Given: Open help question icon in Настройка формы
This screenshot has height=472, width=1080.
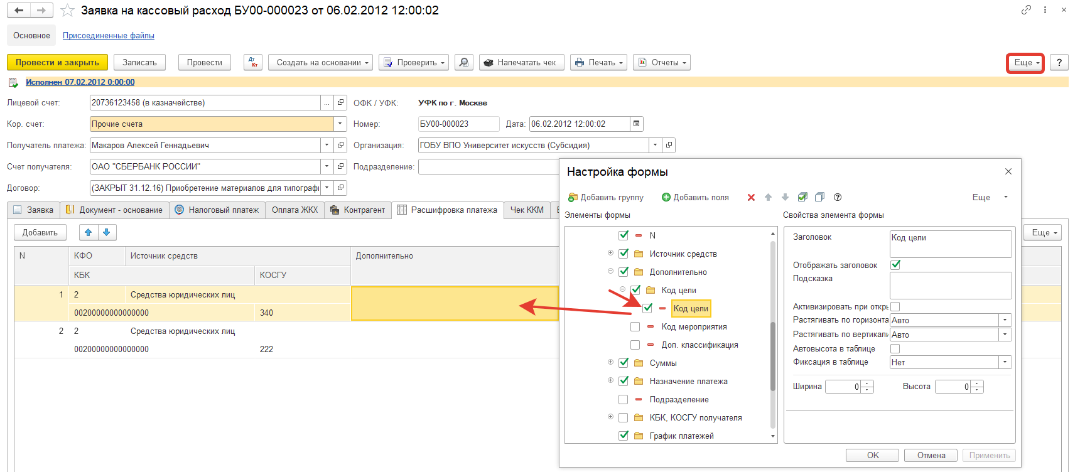Looking at the screenshot, I should (x=838, y=197).
